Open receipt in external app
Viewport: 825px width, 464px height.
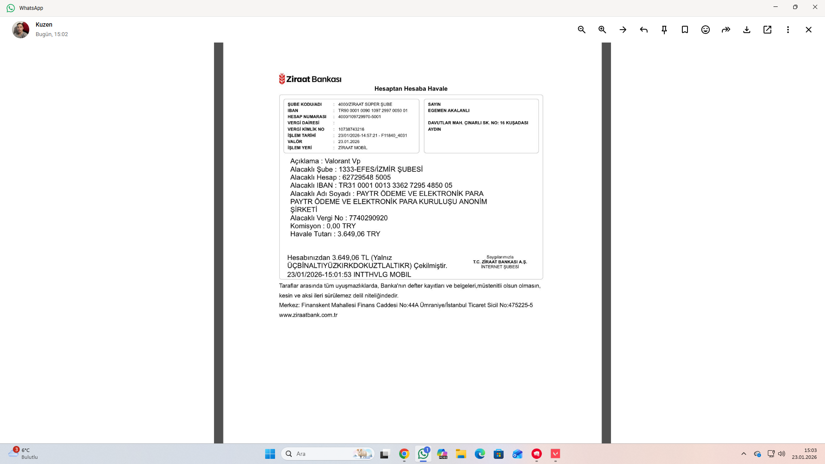pos(767,30)
